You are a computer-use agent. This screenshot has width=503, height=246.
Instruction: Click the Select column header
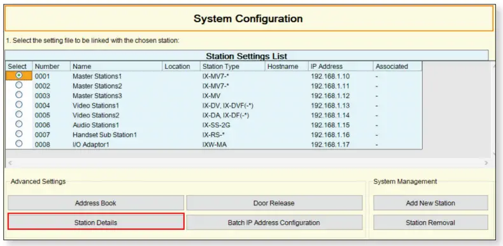coord(19,66)
